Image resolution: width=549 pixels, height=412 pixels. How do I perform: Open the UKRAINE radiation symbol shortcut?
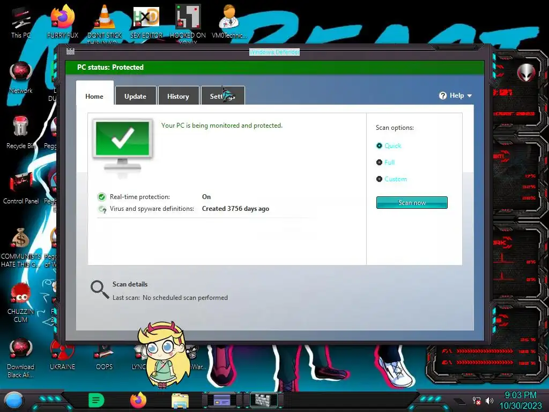click(x=62, y=354)
